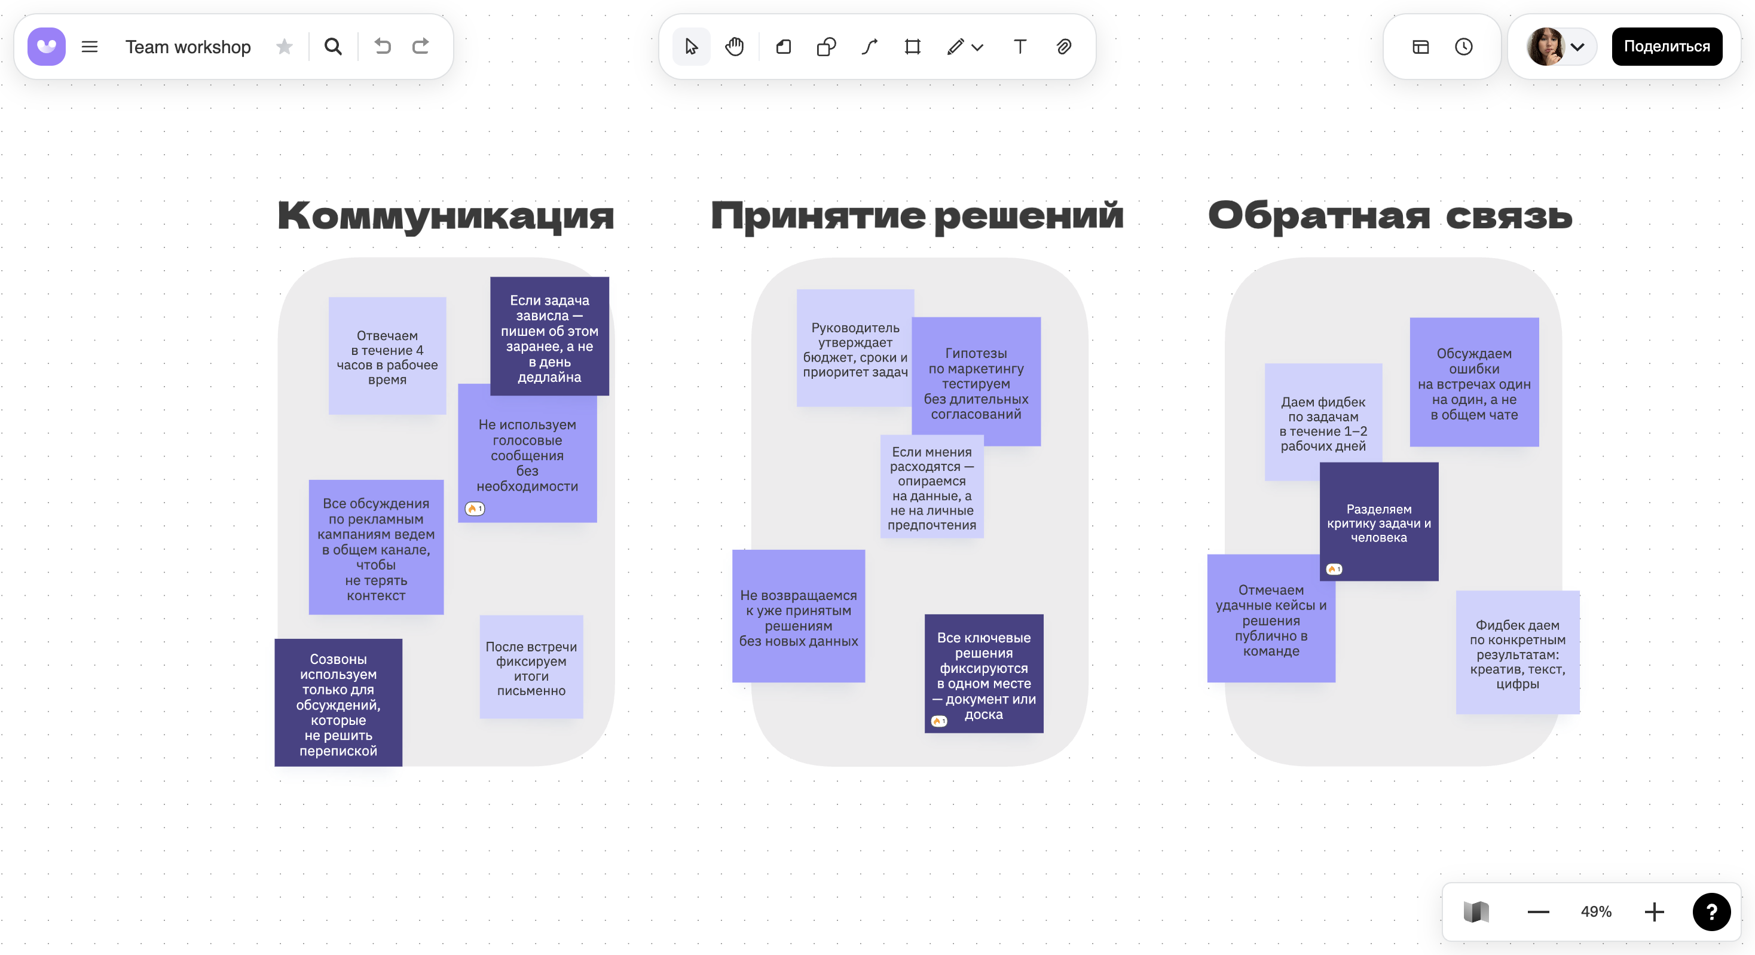Viewport: 1755px width, 955px height.
Task: Click the attachment paperclip tool
Action: (x=1063, y=47)
